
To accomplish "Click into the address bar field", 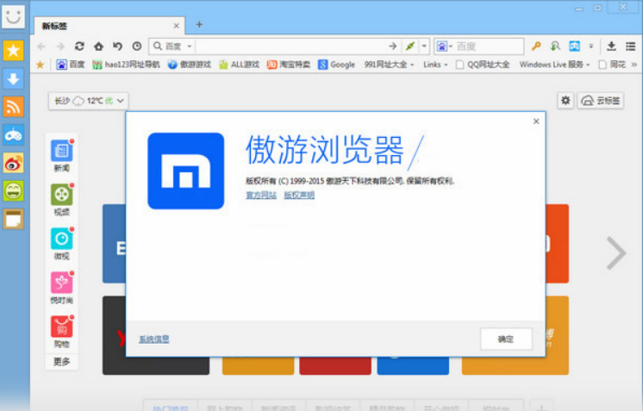I will [291, 47].
